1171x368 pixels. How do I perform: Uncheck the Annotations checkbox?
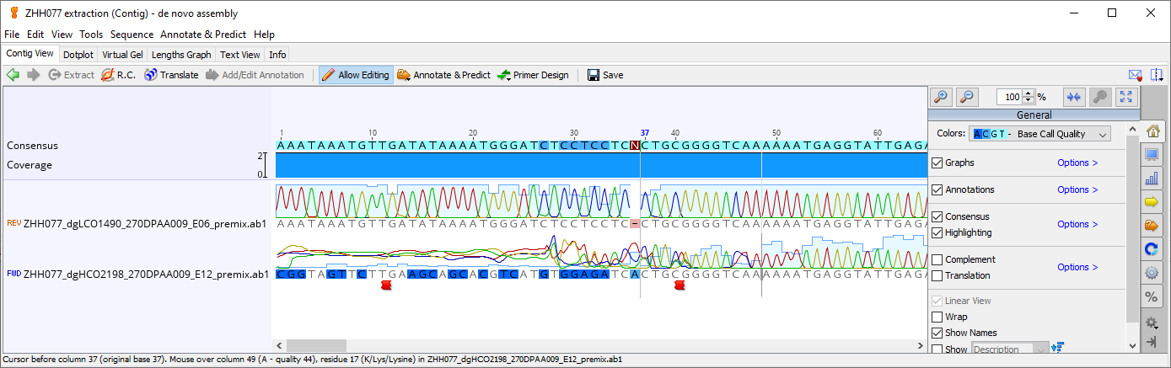pyautogui.click(x=937, y=189)
